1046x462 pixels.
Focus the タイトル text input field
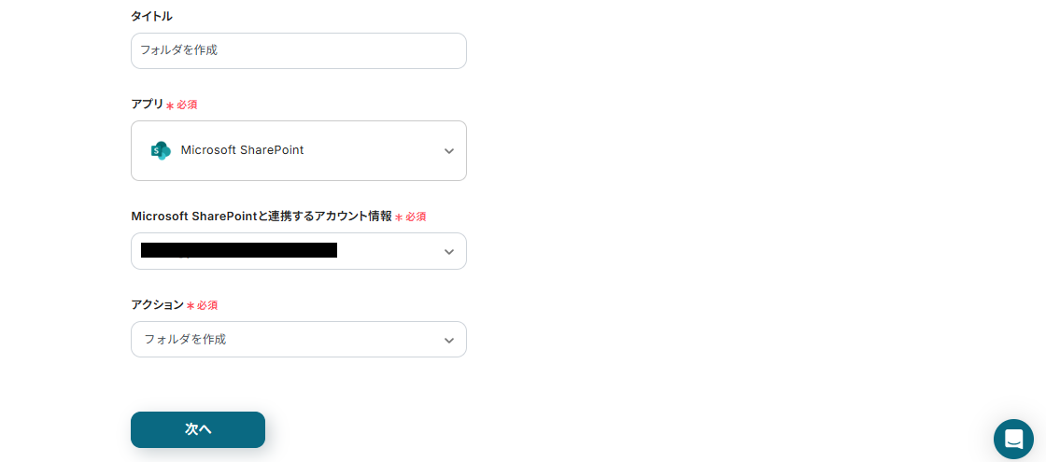(x=298, y=50)
